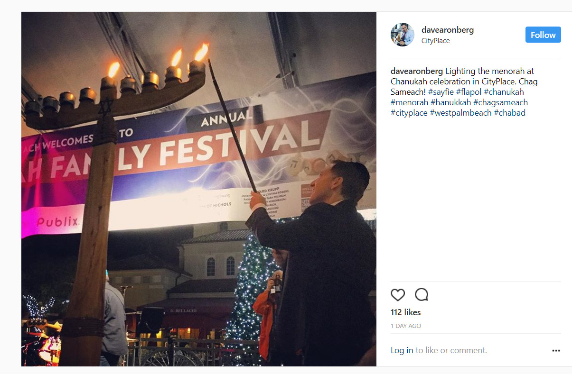The height and width of the screenshot is (374, 572).
Task: Open davearonberg's profile picture
Action: point(403,35)
